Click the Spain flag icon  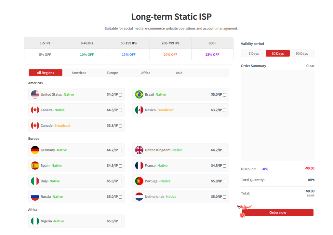35,166
